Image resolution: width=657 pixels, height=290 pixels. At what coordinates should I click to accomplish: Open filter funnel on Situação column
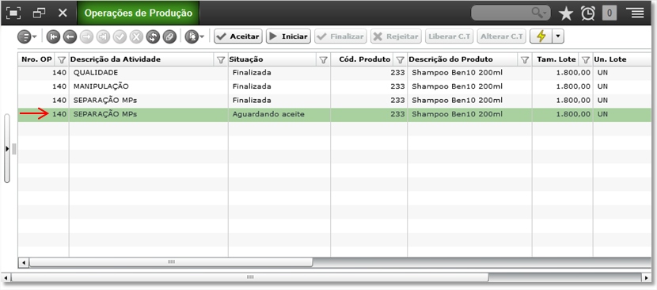(x=323, y=60)
